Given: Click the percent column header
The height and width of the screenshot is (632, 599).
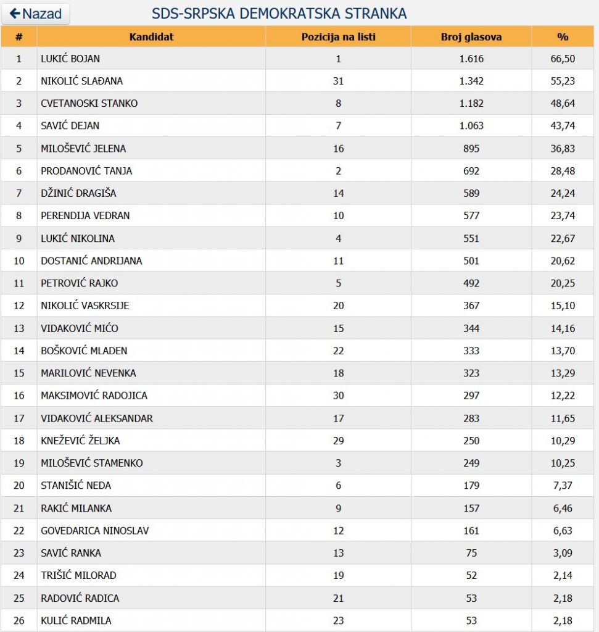Looking at the screenshot, I should click(x=563, y=36).
